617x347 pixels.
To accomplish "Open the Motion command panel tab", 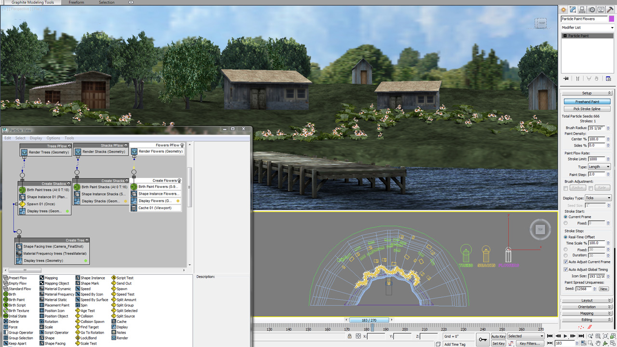I will tap(592, 9).
